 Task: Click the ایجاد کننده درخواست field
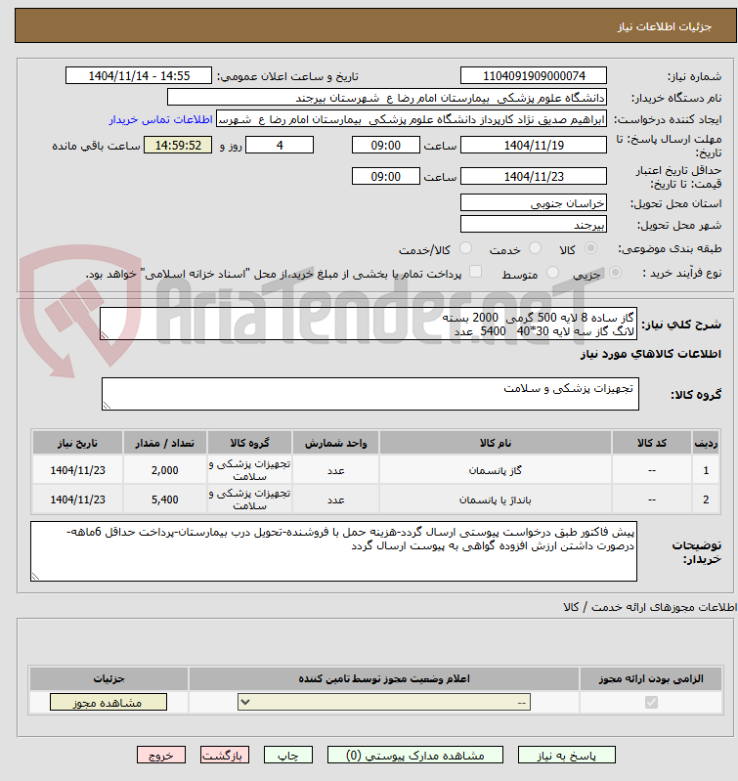[412, 119]
